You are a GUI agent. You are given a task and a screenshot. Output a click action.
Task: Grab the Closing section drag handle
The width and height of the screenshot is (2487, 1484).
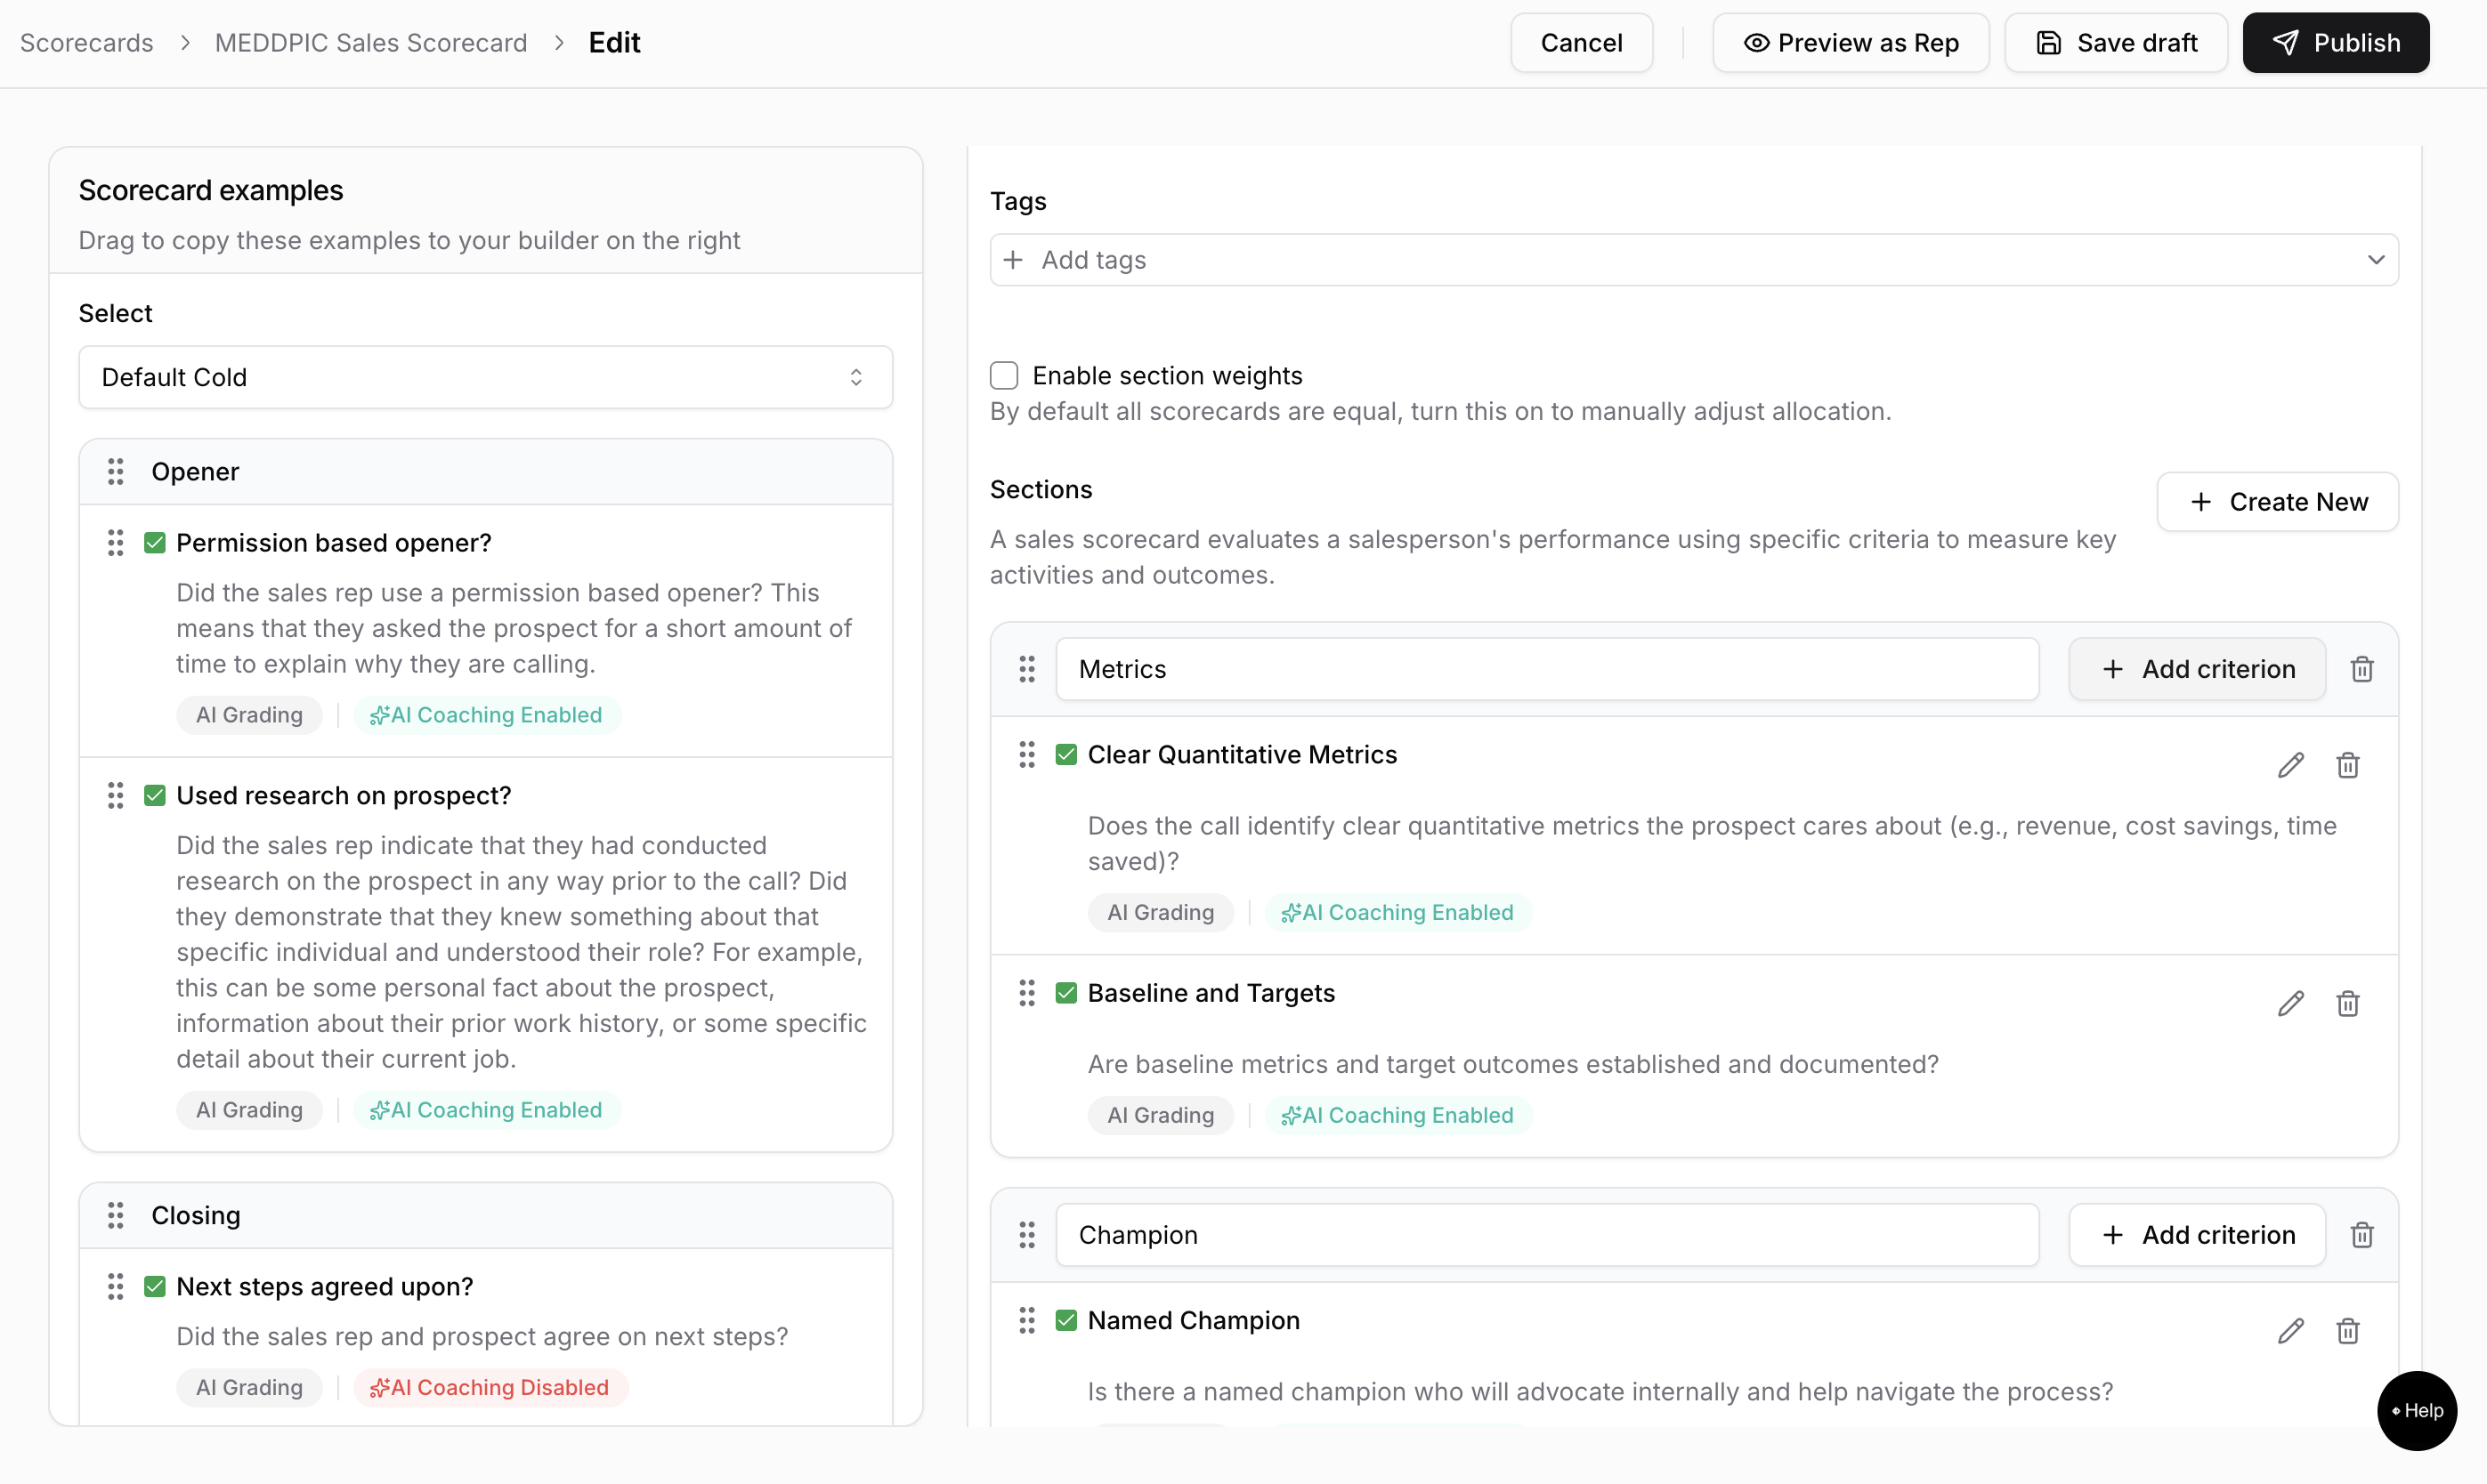(116, 1215)
